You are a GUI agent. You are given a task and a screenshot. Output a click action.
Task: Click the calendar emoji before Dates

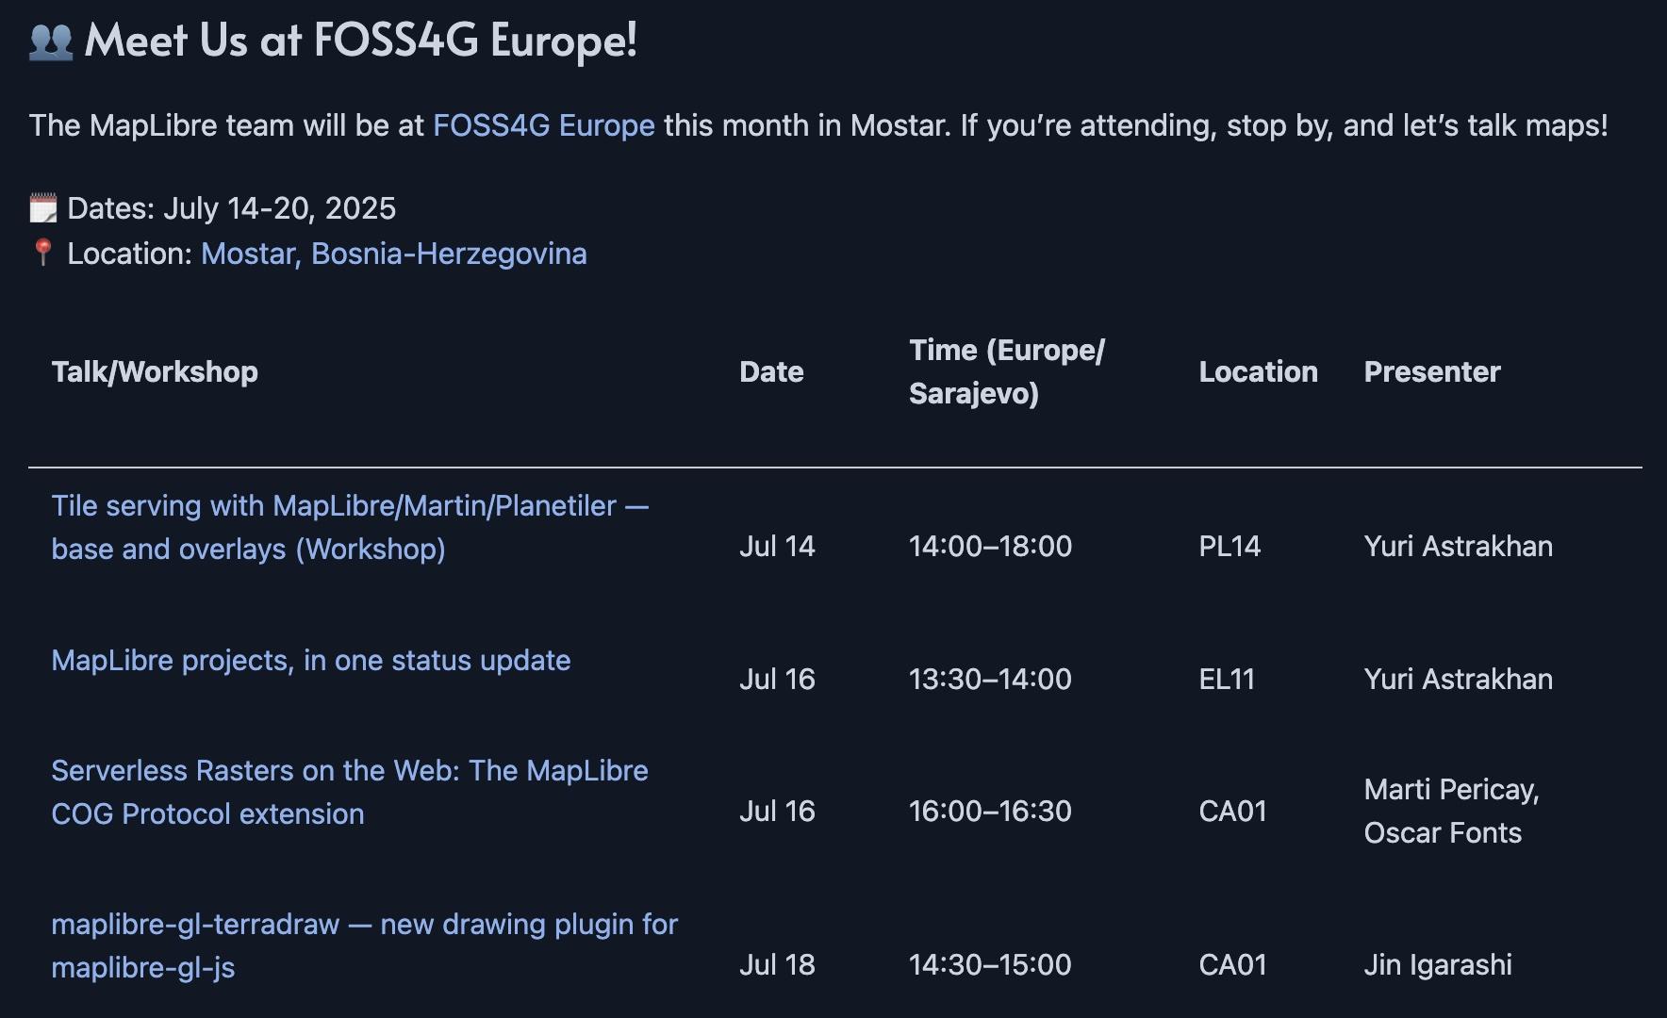click(x=43, y=207)
